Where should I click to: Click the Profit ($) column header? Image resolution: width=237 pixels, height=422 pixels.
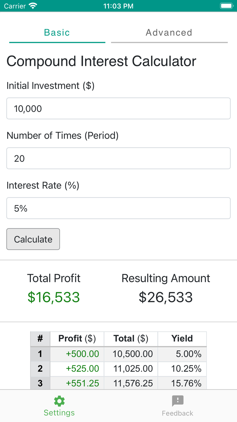pyautogui.click(x=77, y=339)
